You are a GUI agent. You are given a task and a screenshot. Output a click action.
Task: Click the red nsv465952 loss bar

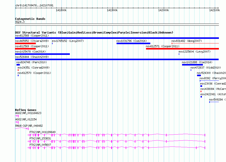tap(25, 43)
